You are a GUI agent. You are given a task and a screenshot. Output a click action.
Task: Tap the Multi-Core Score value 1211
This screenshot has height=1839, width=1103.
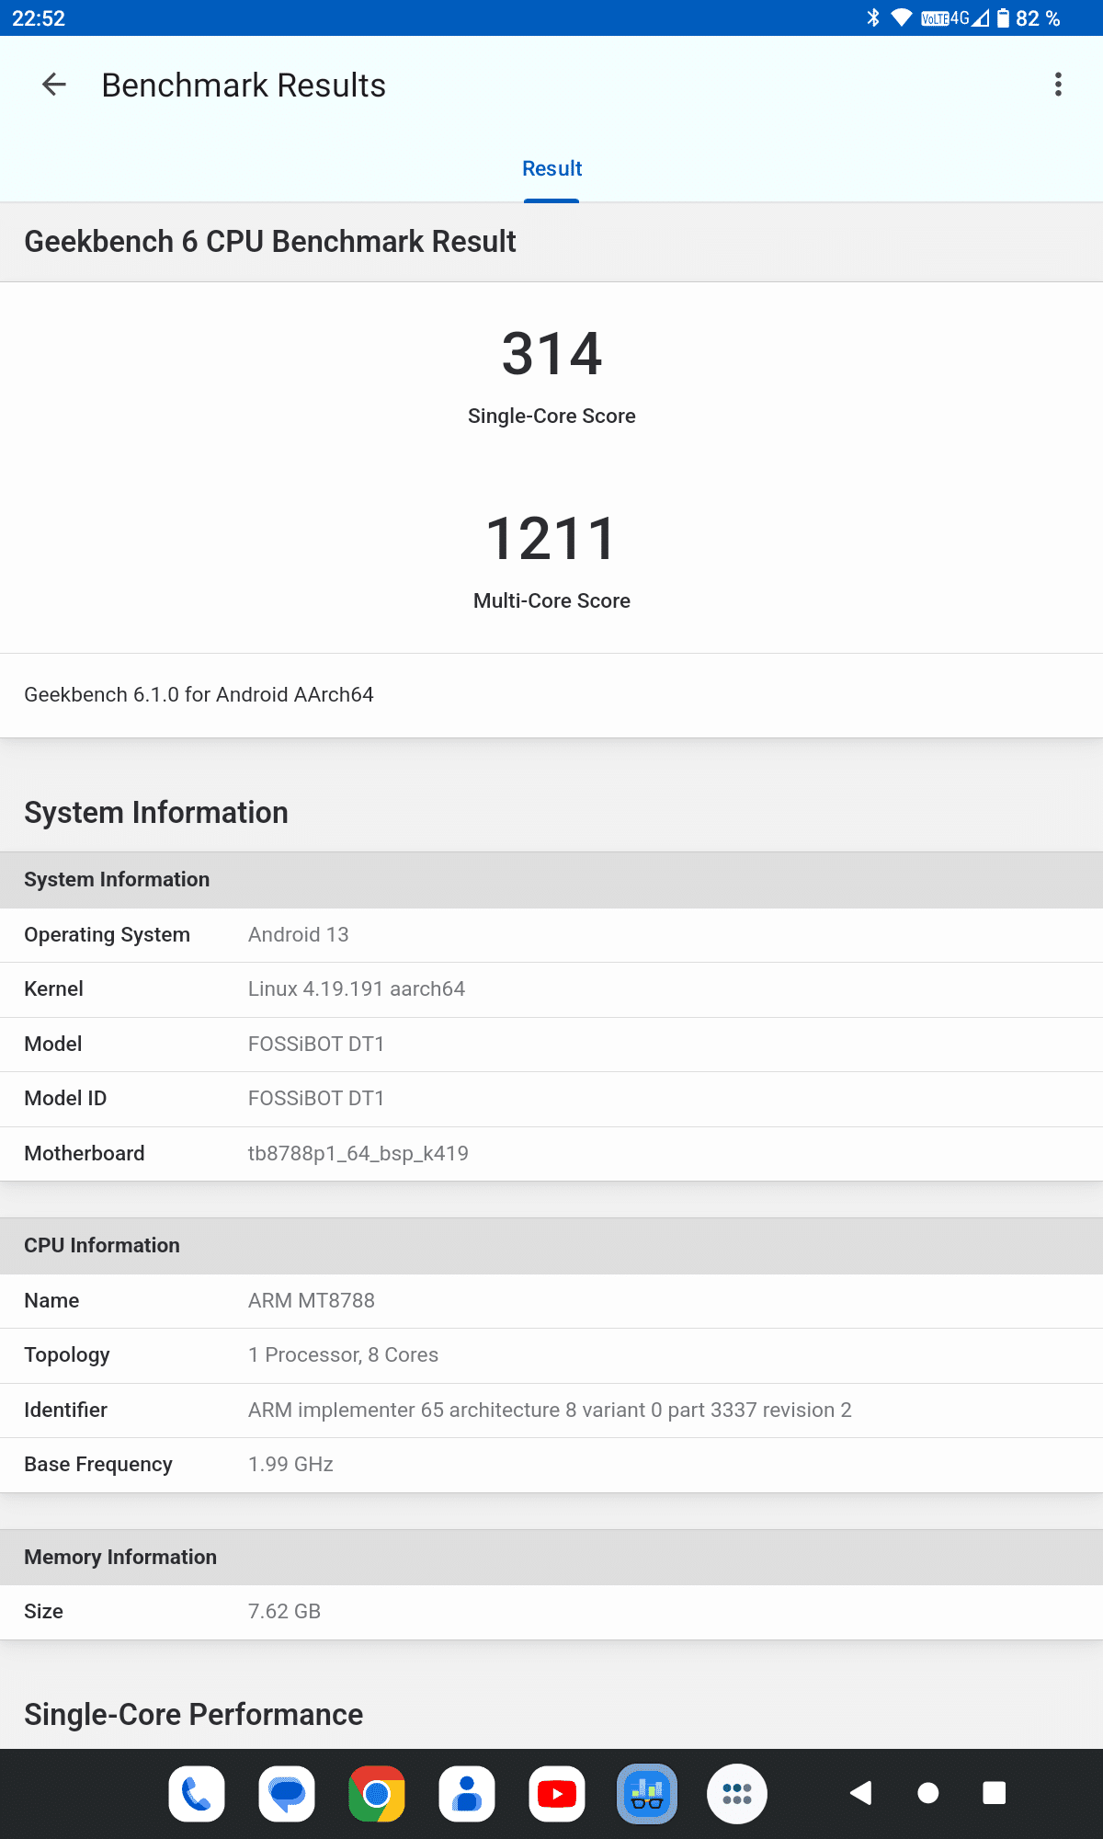[551, 539]
